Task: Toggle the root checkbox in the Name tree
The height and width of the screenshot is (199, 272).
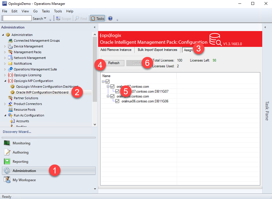Action: tap(108, 81)
